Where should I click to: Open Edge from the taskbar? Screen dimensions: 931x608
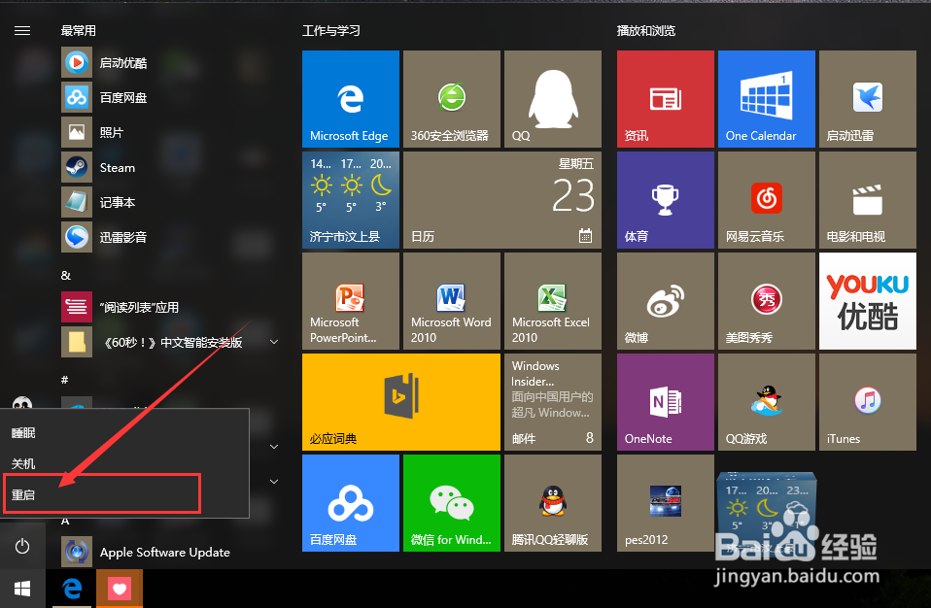[72, 589]
